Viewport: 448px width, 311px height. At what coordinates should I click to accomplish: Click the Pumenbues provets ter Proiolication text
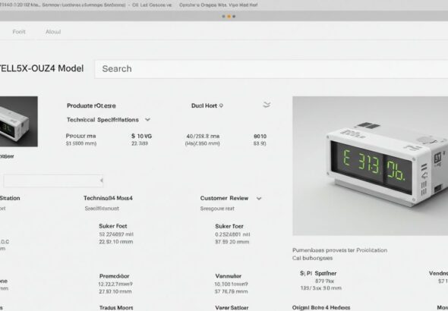pyautogui.click(x=339, y=250)
